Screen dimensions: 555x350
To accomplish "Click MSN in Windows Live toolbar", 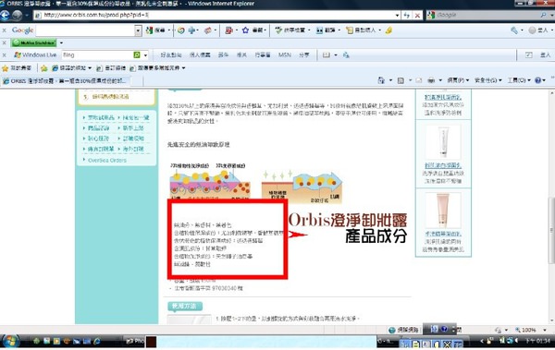I will pyautogui.click(x=285, y=54).
